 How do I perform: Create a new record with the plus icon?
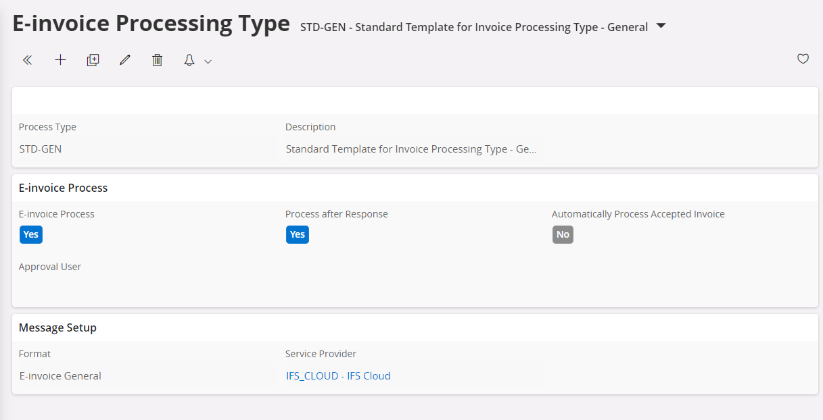pos(60,59)
